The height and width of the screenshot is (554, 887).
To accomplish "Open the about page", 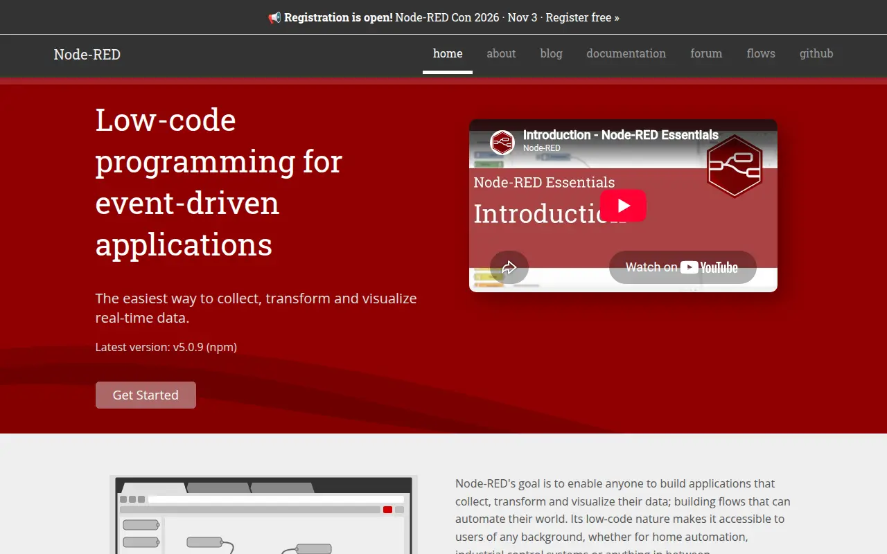I will pyautogui.click(x=501, y=54).
